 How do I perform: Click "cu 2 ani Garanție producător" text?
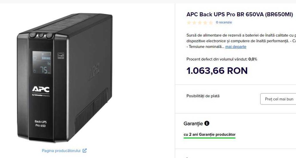click(210, 134)
